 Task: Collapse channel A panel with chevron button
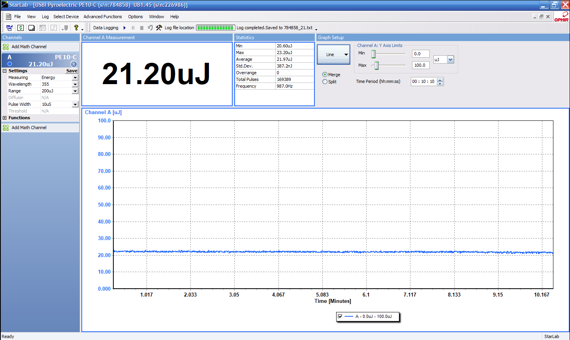(x=73, y=64)
